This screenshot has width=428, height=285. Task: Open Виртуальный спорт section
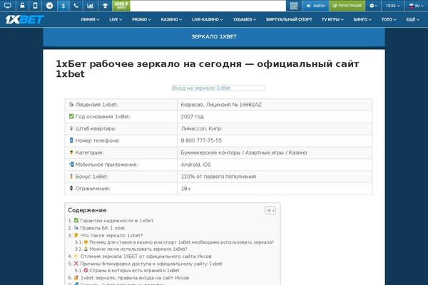tap(289, 19)
